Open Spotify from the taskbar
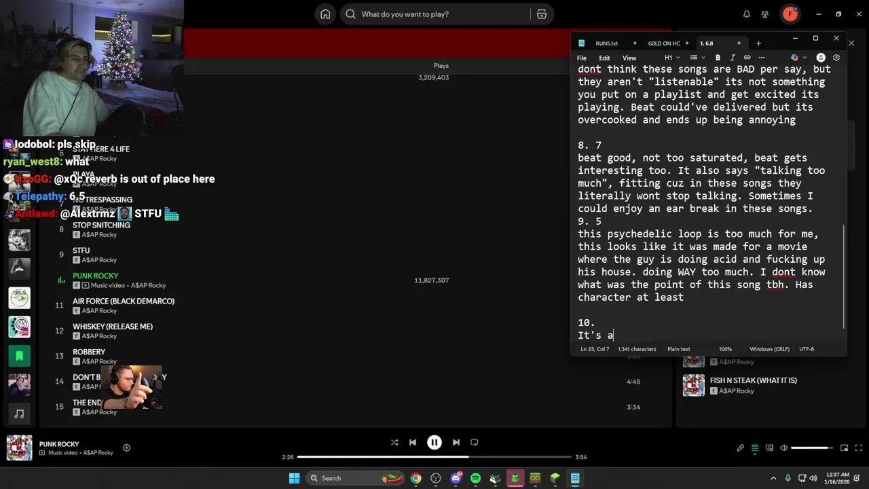 point(475,478)
